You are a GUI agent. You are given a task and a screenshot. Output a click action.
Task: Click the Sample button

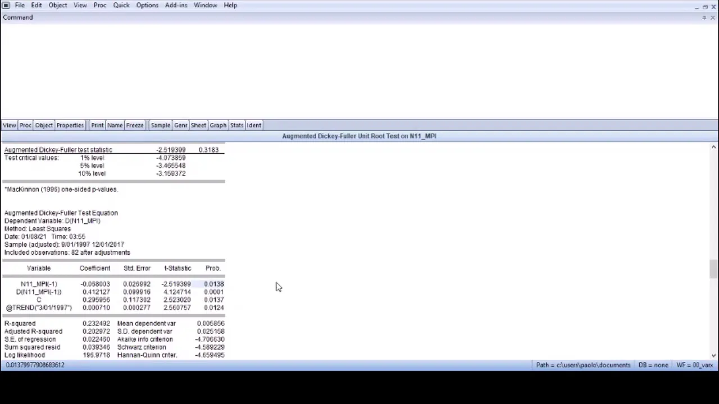coord(160,125)
